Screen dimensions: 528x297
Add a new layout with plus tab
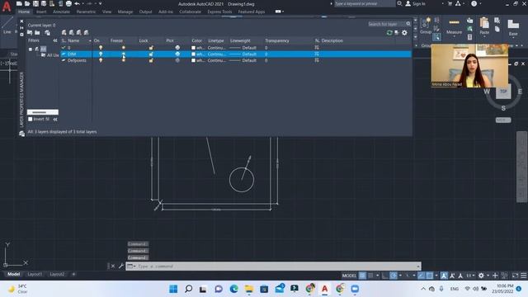[73, 274]
